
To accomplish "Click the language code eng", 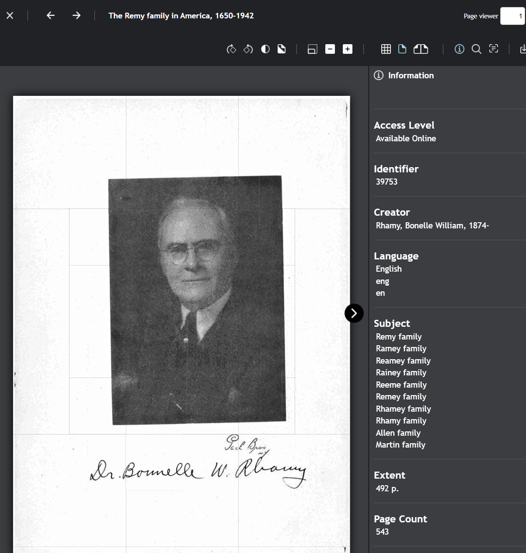I will [383, 281].
